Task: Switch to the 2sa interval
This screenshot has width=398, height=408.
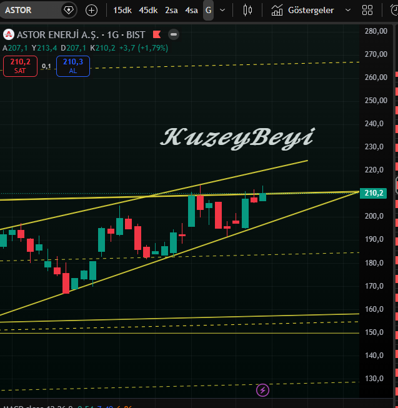Action: (171, 11)
